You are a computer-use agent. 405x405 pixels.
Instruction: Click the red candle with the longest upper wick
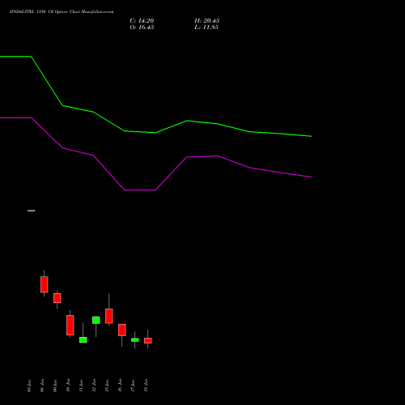coord(109,316)
